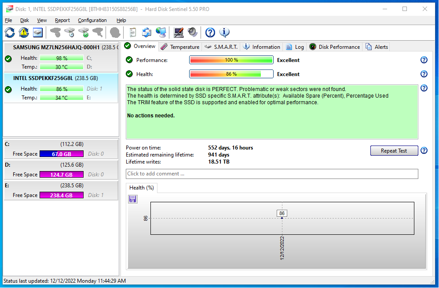
Task: Open Help via blue question mark toolbar icon
Action: 210,32
